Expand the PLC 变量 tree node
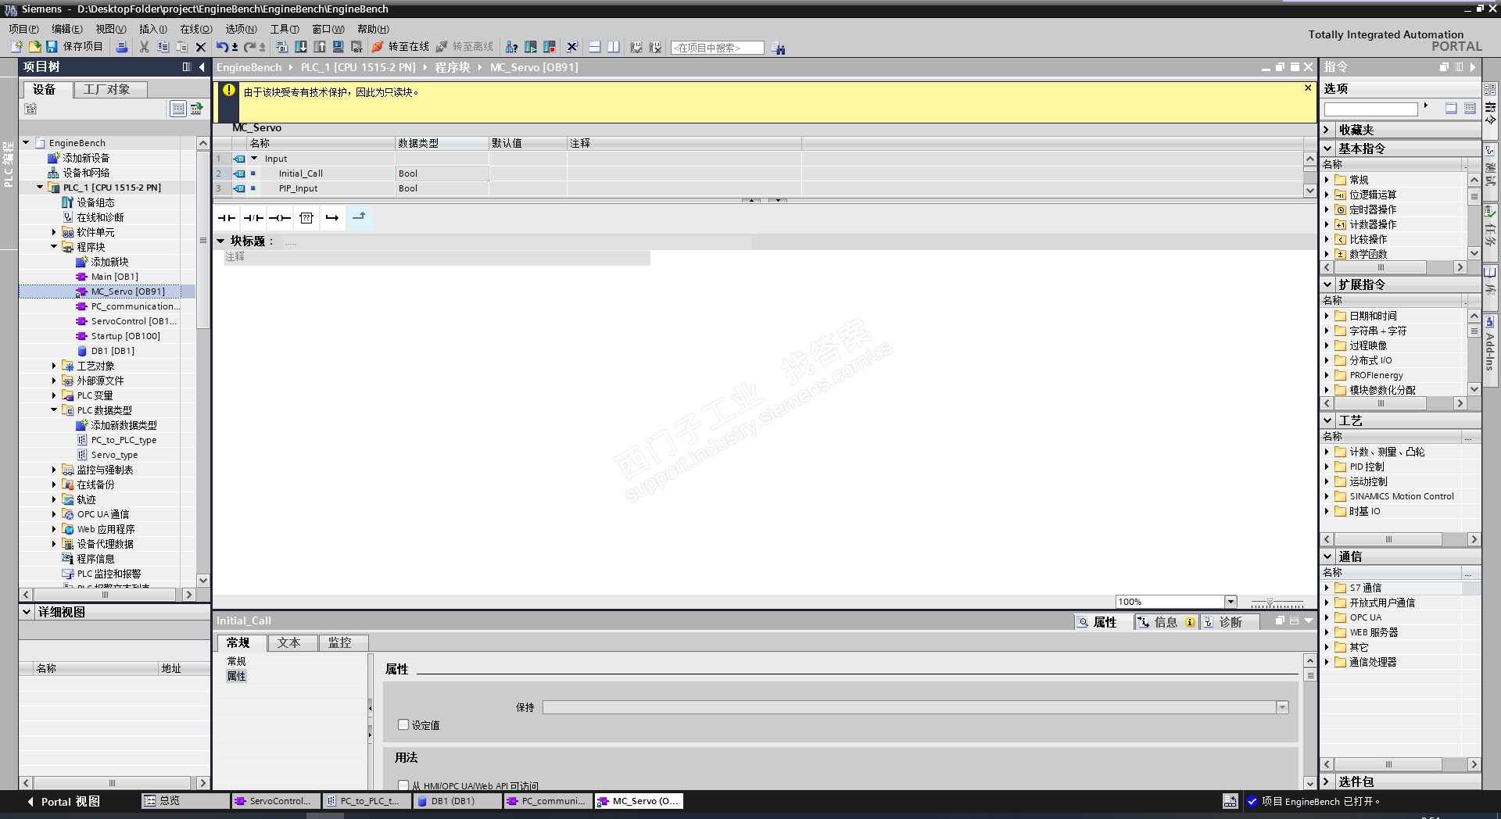This screenshot has width=1501, height=819. point(54,395)
